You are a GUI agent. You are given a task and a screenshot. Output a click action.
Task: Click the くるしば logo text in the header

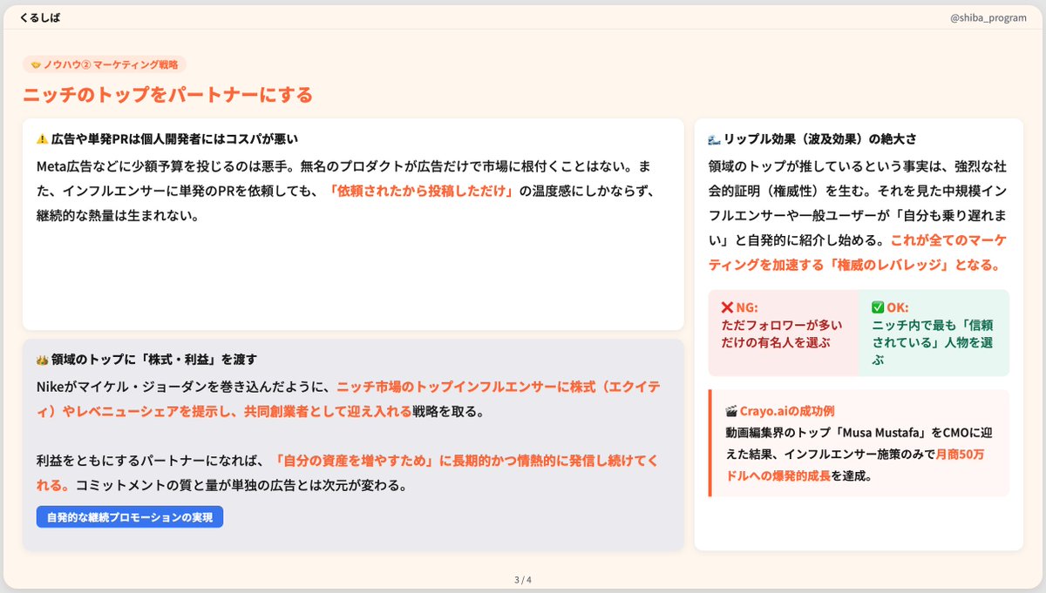pos(39,17)
